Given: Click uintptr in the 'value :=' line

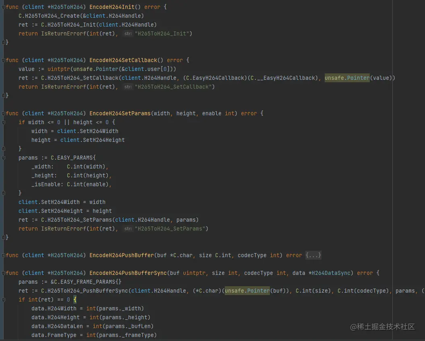Looking at the screenshot, I should [58, 69].
